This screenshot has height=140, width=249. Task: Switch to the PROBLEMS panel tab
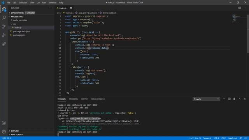point(74,99)
